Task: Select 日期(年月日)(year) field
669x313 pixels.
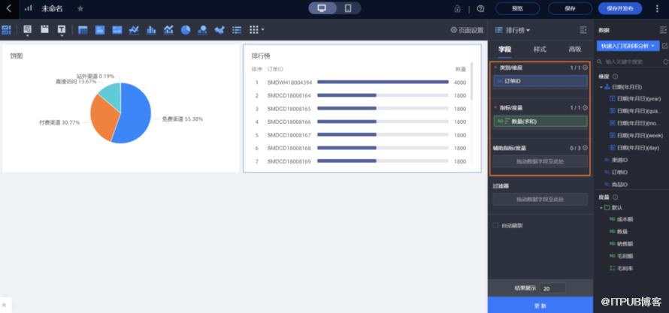Action: point(635,99)
